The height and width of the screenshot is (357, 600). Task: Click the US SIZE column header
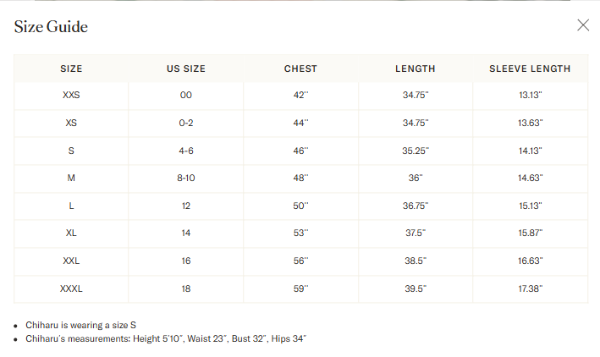pyautogui.click(x=186, y=69)
